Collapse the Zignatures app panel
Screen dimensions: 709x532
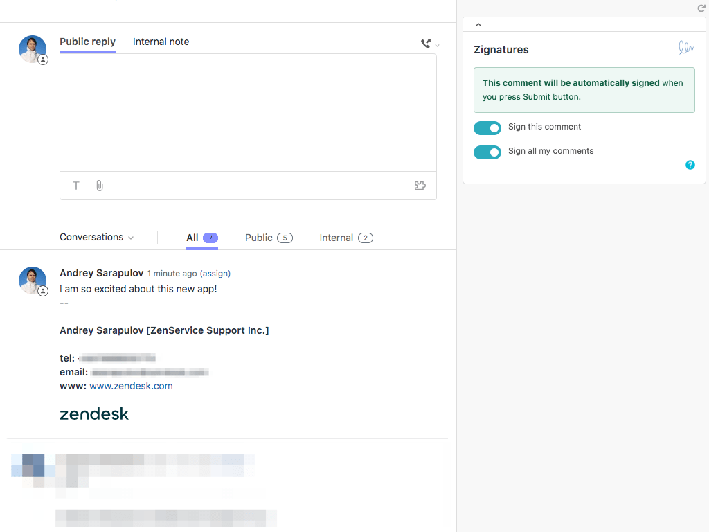tap(478, 25)
